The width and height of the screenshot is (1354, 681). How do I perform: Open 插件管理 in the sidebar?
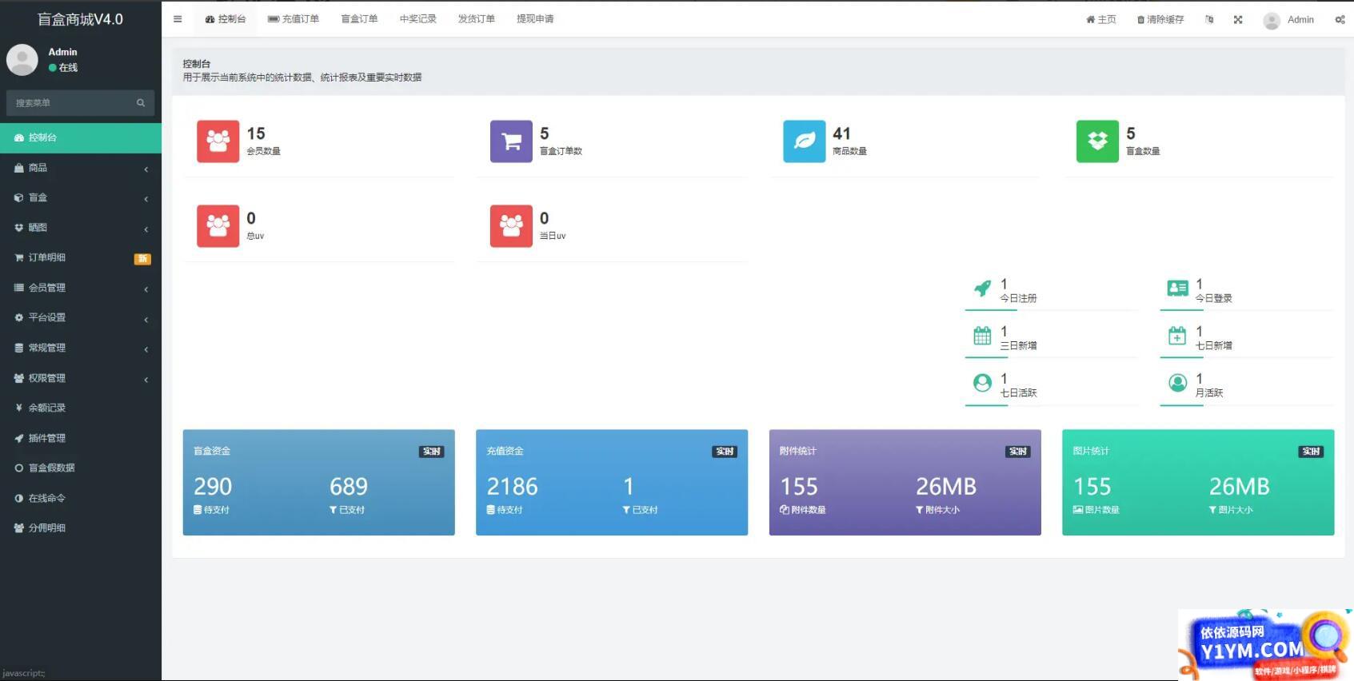(81, 438)
